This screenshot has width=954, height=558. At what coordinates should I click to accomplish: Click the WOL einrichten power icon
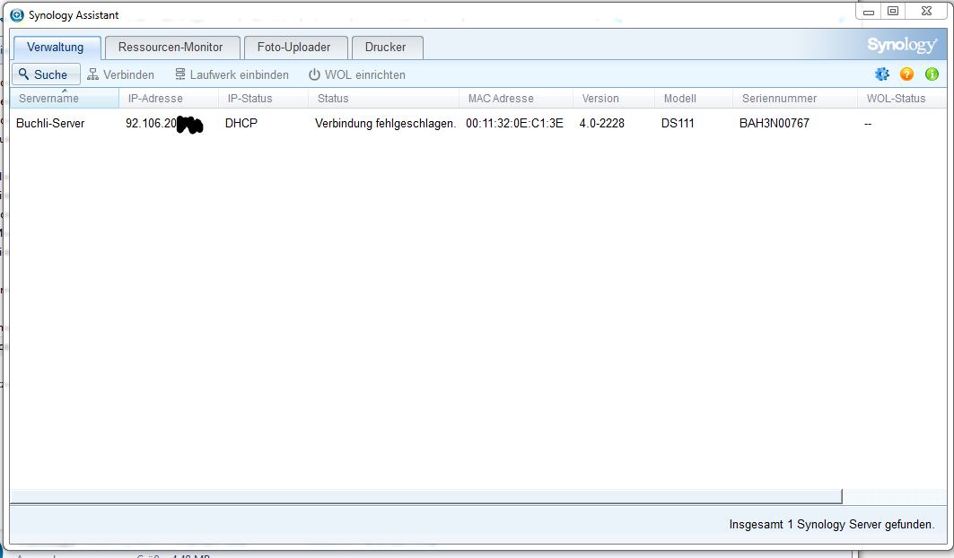point(314,74)
